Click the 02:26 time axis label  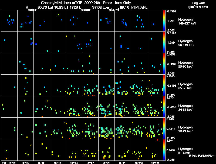point(139,163)
